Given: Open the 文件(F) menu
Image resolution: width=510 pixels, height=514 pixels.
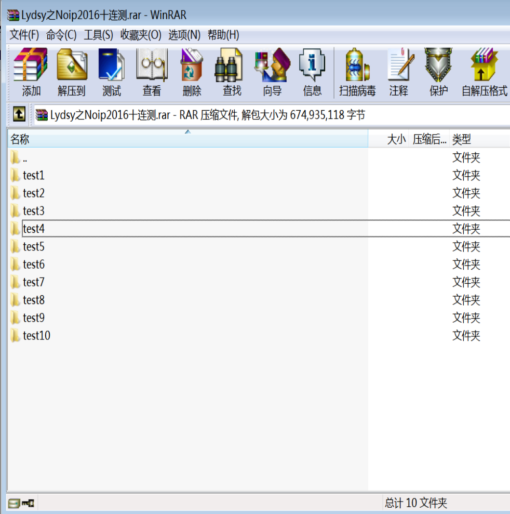Looking at the screenshot, I should tap(24, 35).
